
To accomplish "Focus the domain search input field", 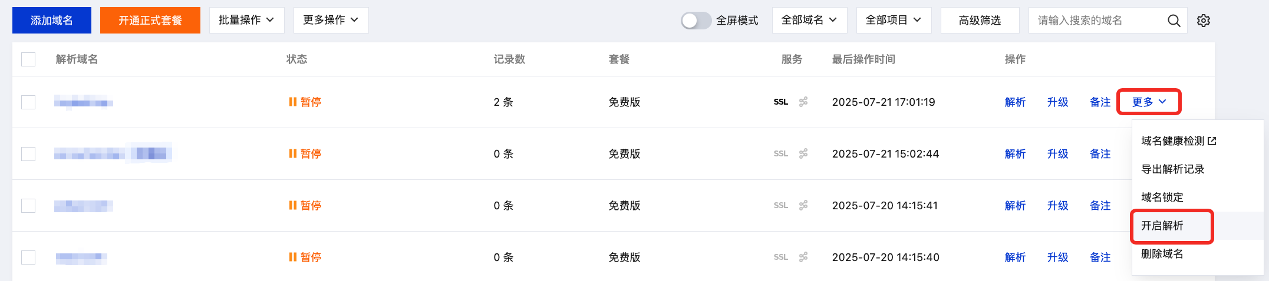I will click(1096, 21).
